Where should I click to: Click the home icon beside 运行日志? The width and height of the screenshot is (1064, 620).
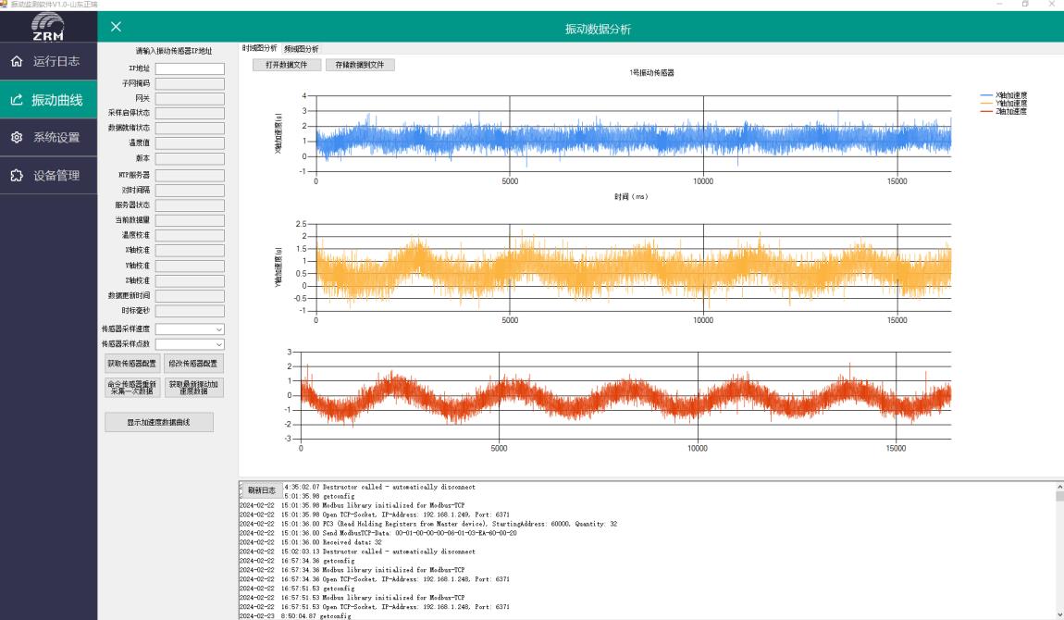17,62
